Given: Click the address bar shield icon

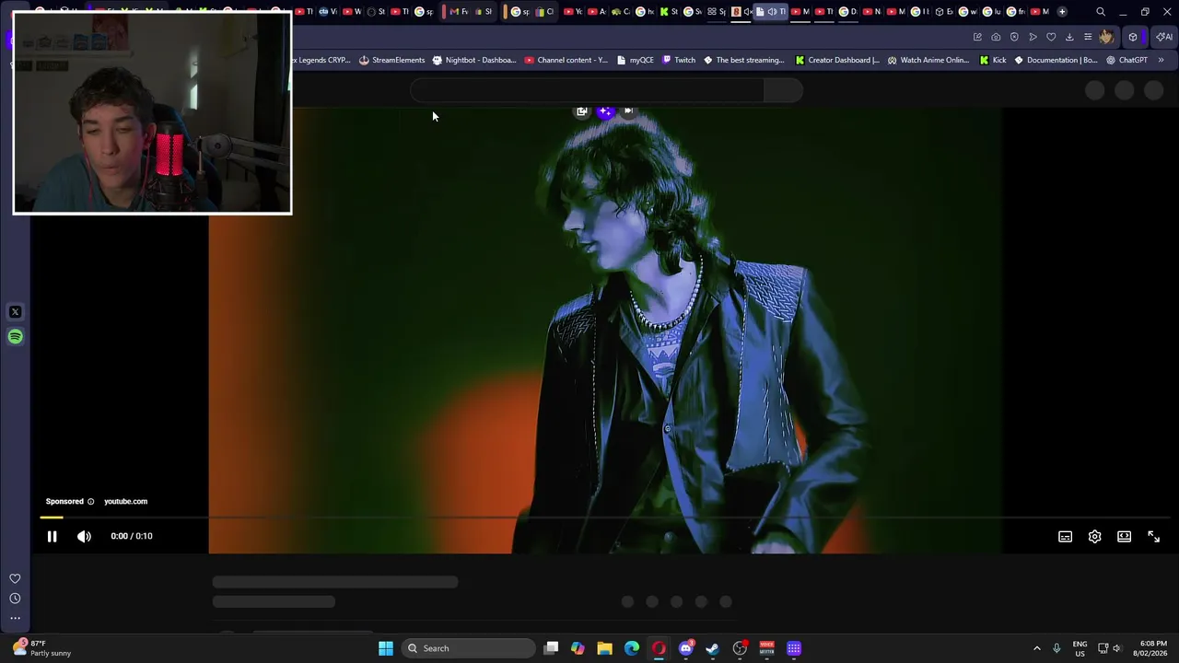Looking at the screenshot, I should (x=1014, y=37).
